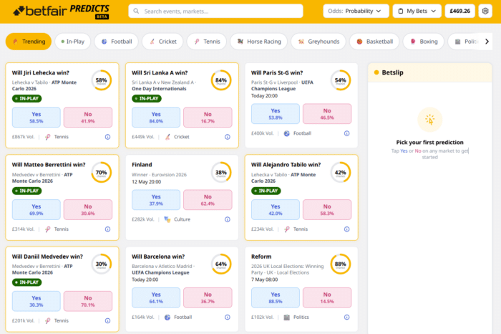The height and width of the screenshot is (334, 501).
Task: Select No 16.7% for Sri Lanka A
Action: pos(208,117)
